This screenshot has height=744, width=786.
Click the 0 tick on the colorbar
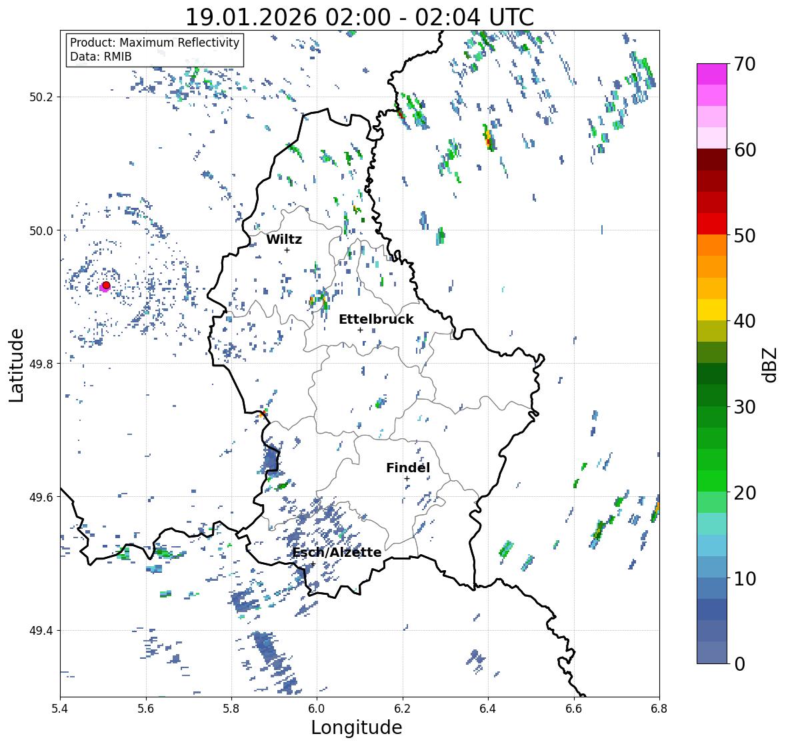point(739,664)
